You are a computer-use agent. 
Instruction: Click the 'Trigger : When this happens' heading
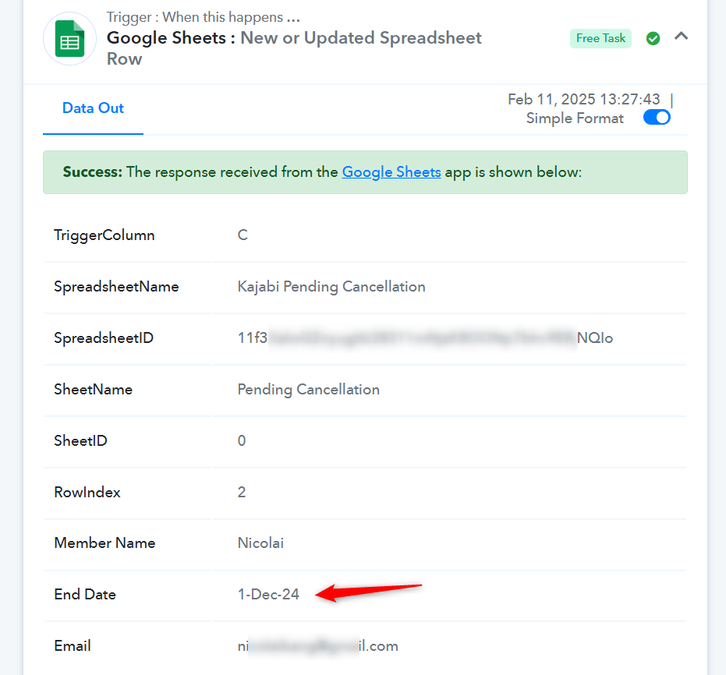coord(204,17)
